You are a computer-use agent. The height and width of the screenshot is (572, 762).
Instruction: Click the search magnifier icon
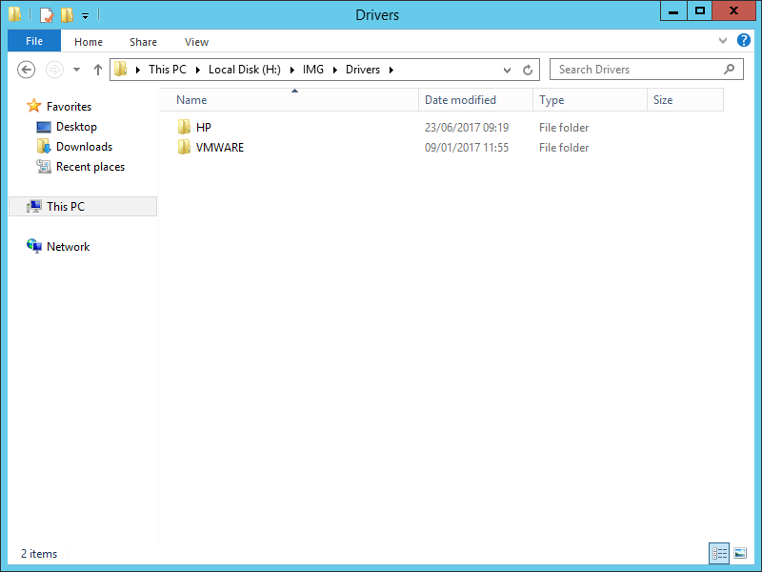[729, 70]
